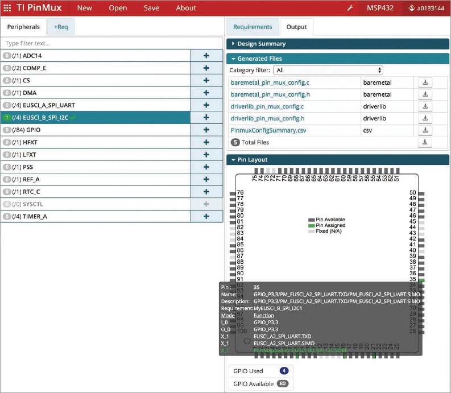Add a DMA peripheral with plus icon
The height and width of the screenshot is (393, 451).
pos(206,93)
